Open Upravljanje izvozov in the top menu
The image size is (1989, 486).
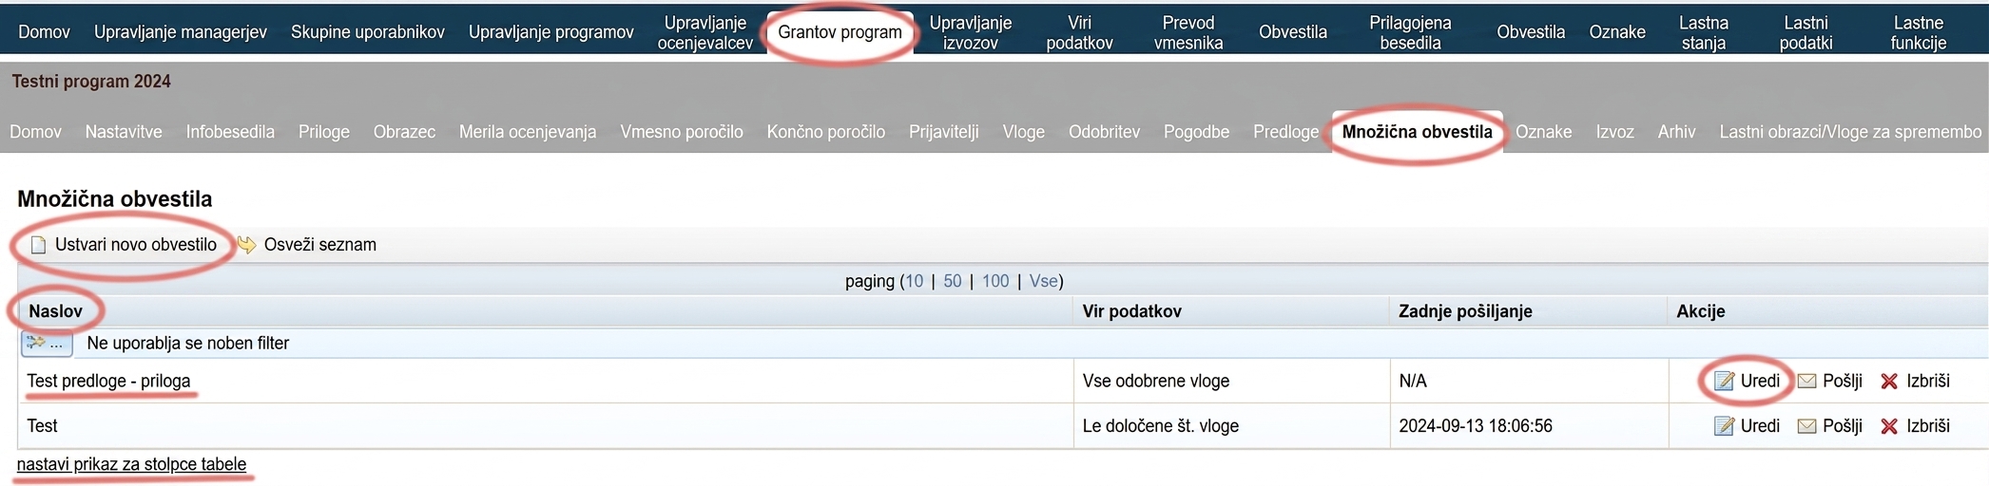coord(970,32)
